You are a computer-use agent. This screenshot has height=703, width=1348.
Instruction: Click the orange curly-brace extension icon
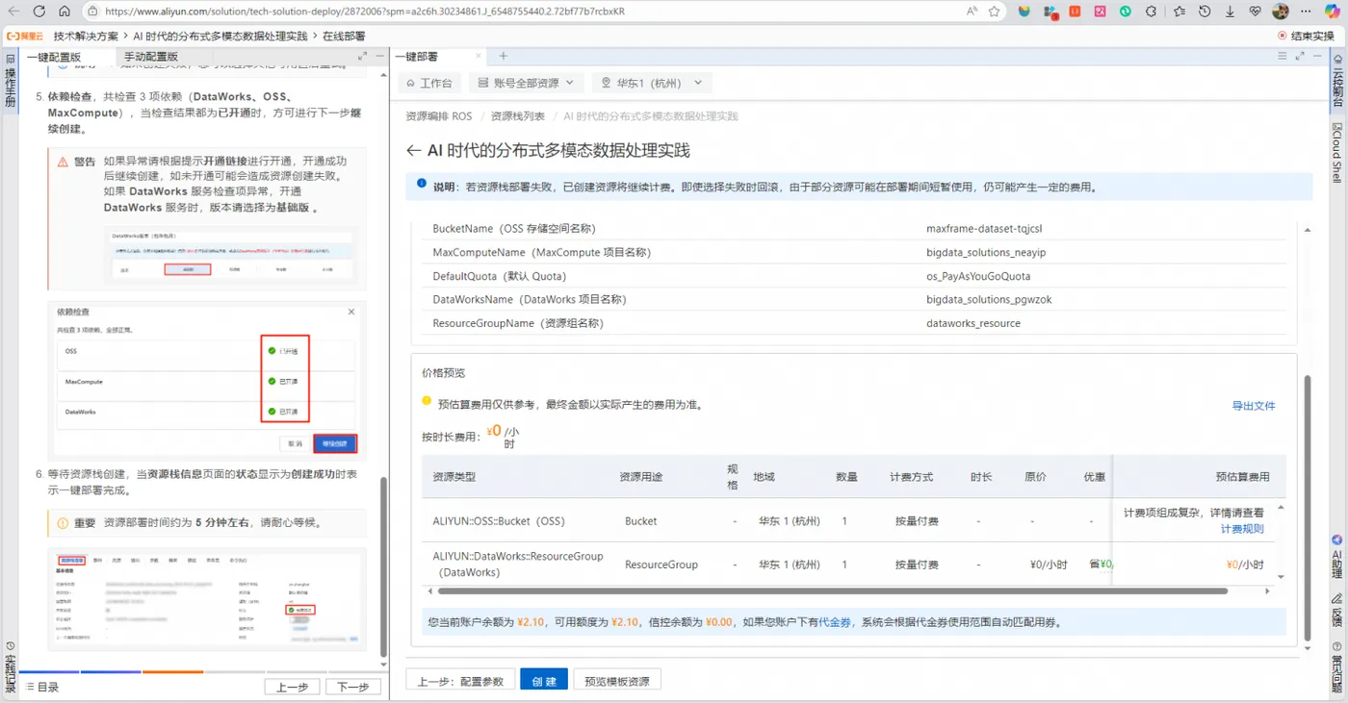click(1075, 12)
